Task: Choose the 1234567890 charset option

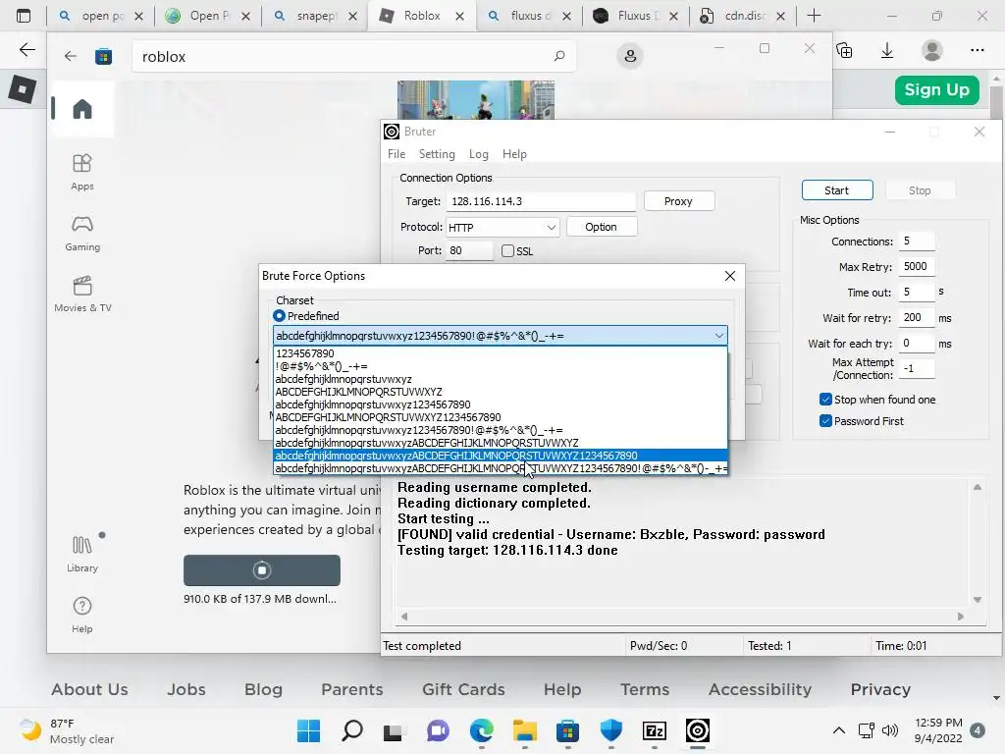Action: 501,353
